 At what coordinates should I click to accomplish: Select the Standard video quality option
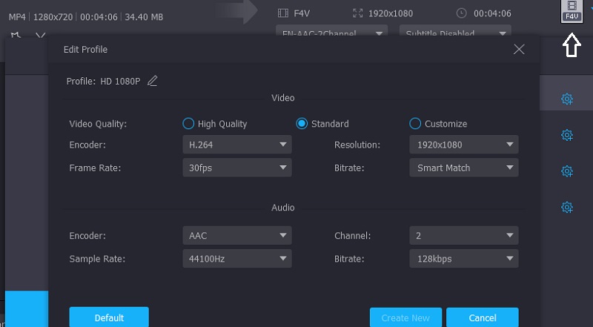coord(302,124)
